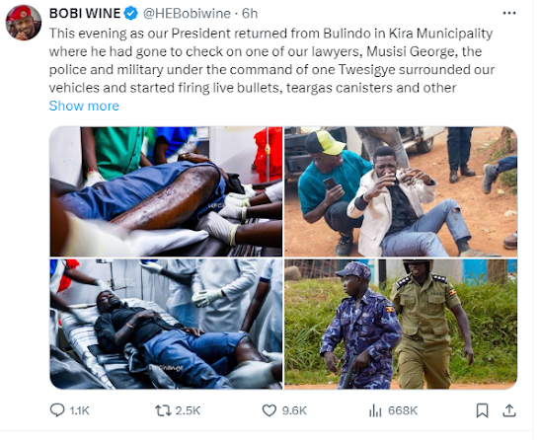Open photo of man on hospital bed
This screenshot has height=440, width=539.
[x=166, y=324]
